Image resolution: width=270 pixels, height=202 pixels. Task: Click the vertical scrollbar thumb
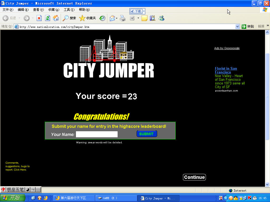(x=267, y=97)
